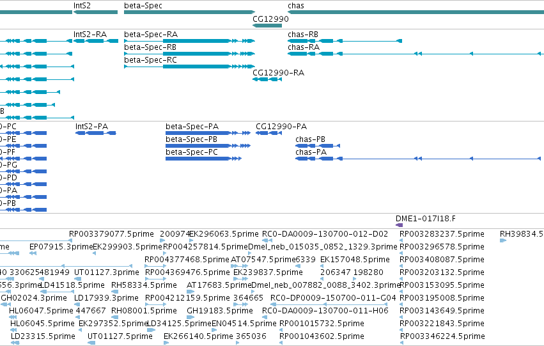The image size is (544, 346).
Task: Click the AT17683.5prime label
Action: 219,286
